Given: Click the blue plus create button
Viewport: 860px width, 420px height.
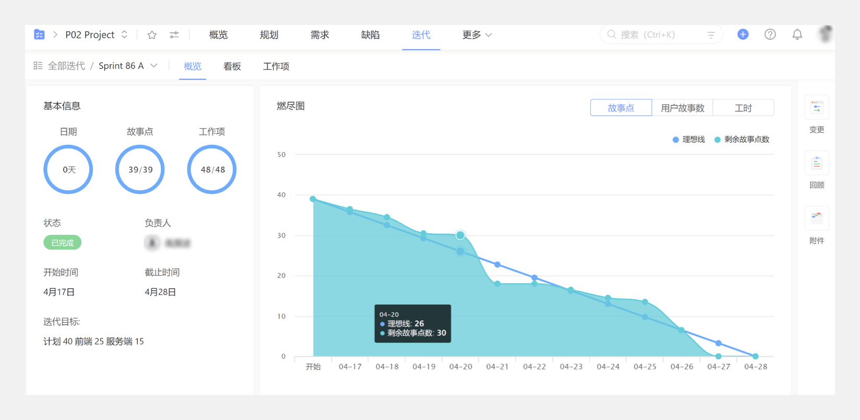Looking at the screenshot, I should pos(743,34).
